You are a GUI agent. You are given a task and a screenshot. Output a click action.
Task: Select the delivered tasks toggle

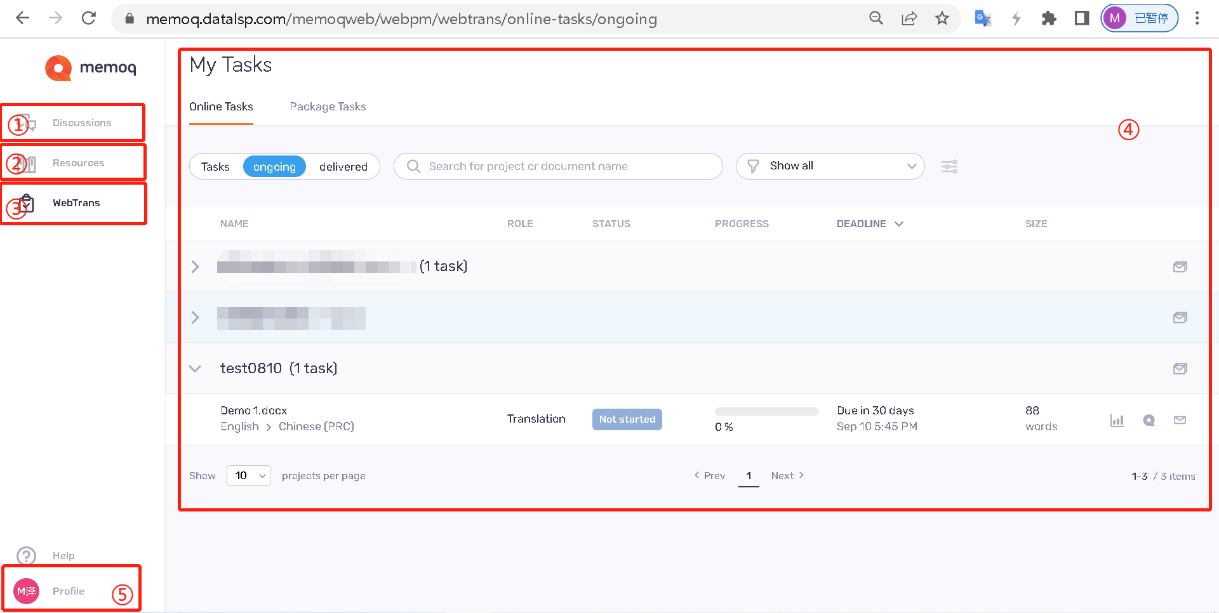343,166
